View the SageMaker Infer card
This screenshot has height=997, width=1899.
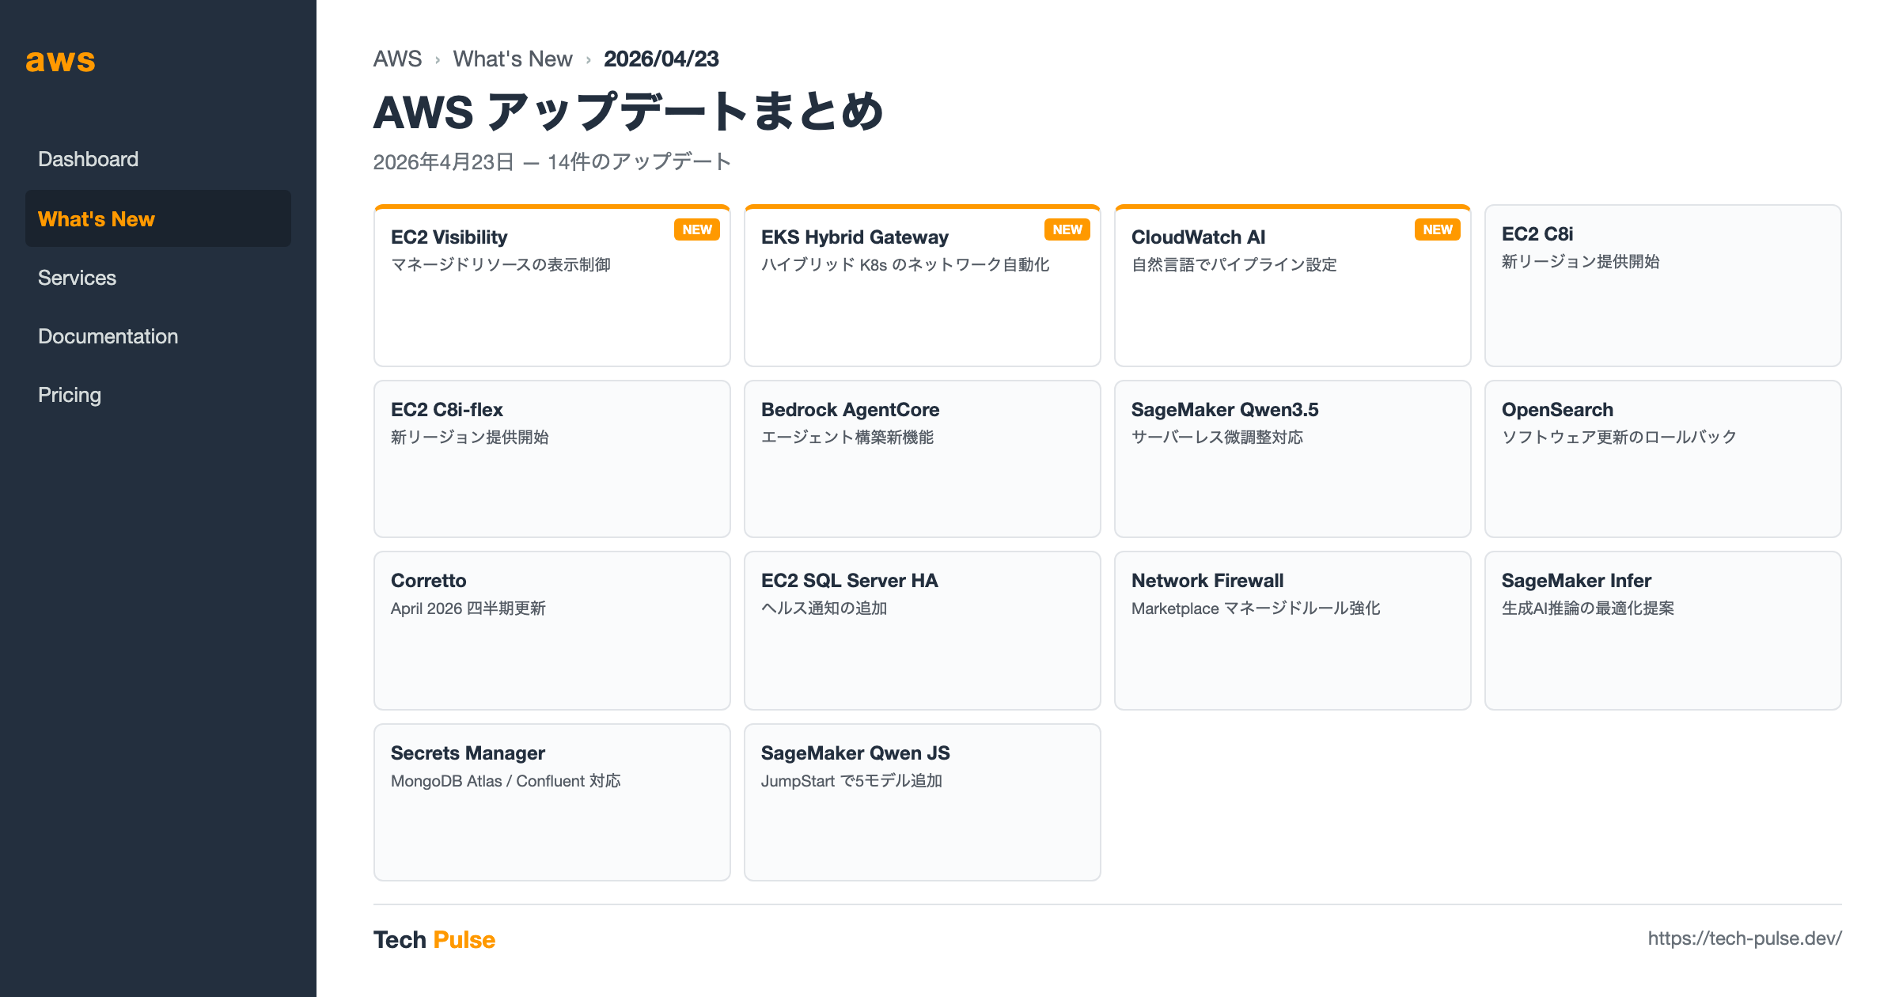[1663, 631]
